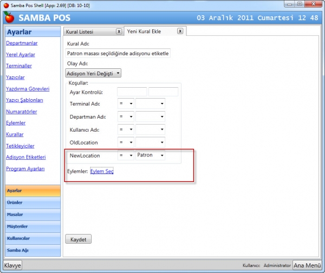Minimize the Samba Pos Shell window

point(289,4)
